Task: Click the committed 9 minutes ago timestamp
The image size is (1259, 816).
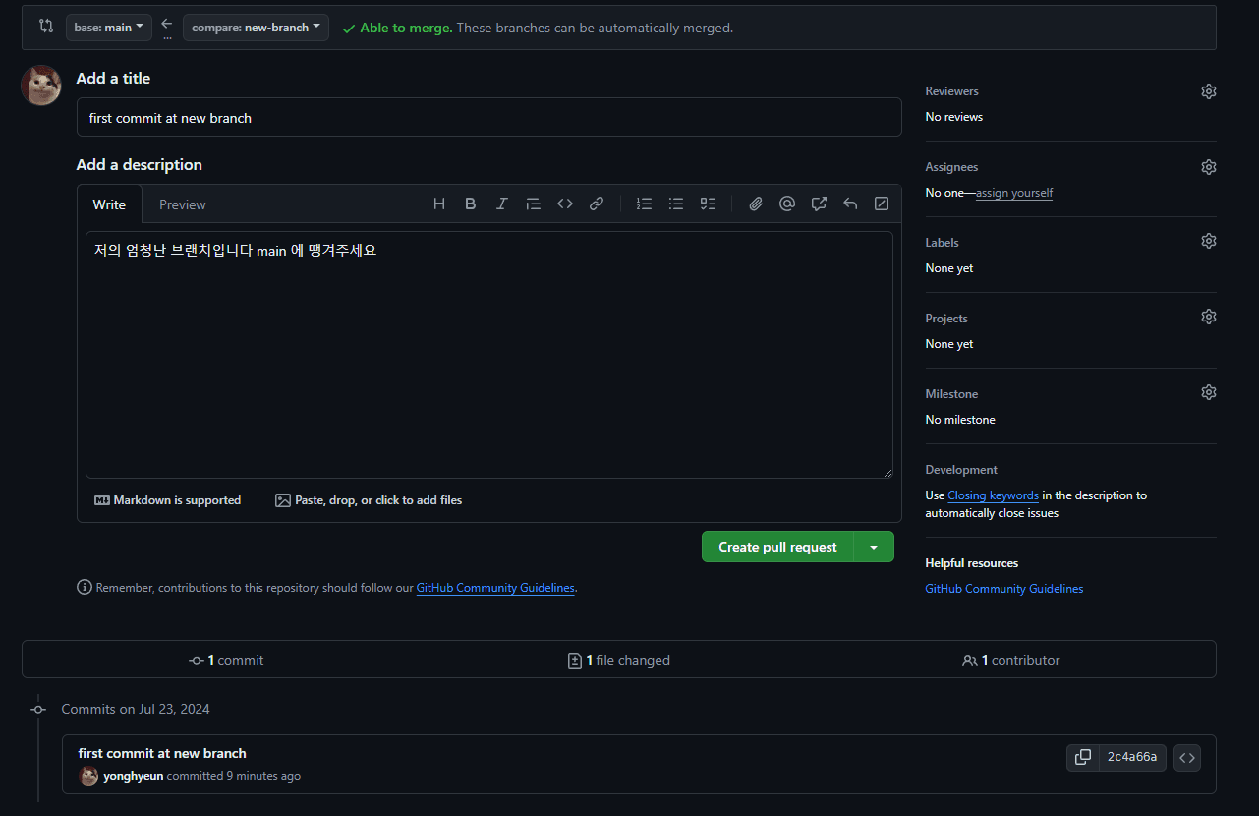Action: point(234,776)
